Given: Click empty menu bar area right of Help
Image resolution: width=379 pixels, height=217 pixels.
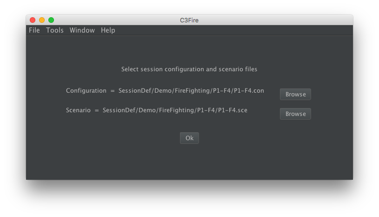Looking at the screenshot, I should pos(233,30).
